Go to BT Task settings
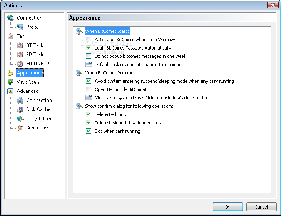 (35, 45)
